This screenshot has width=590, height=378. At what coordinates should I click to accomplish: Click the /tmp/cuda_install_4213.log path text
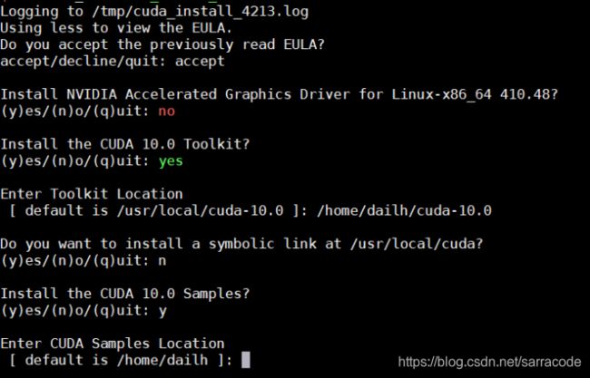click(x=200, y=12)
